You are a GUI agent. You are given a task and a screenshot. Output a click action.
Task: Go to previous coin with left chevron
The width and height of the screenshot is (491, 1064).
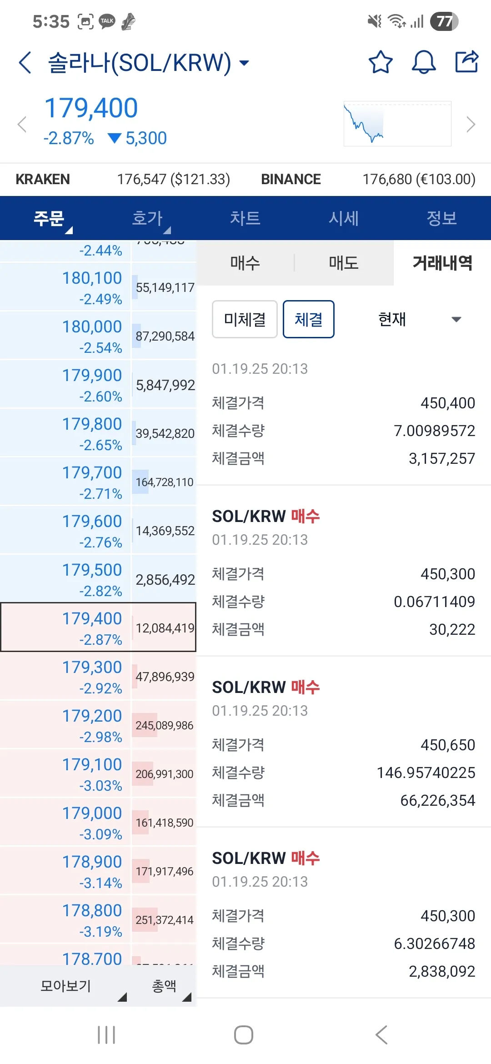tap(22, 124)
